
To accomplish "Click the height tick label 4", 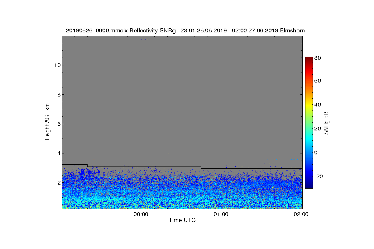I will pos(59,153).
